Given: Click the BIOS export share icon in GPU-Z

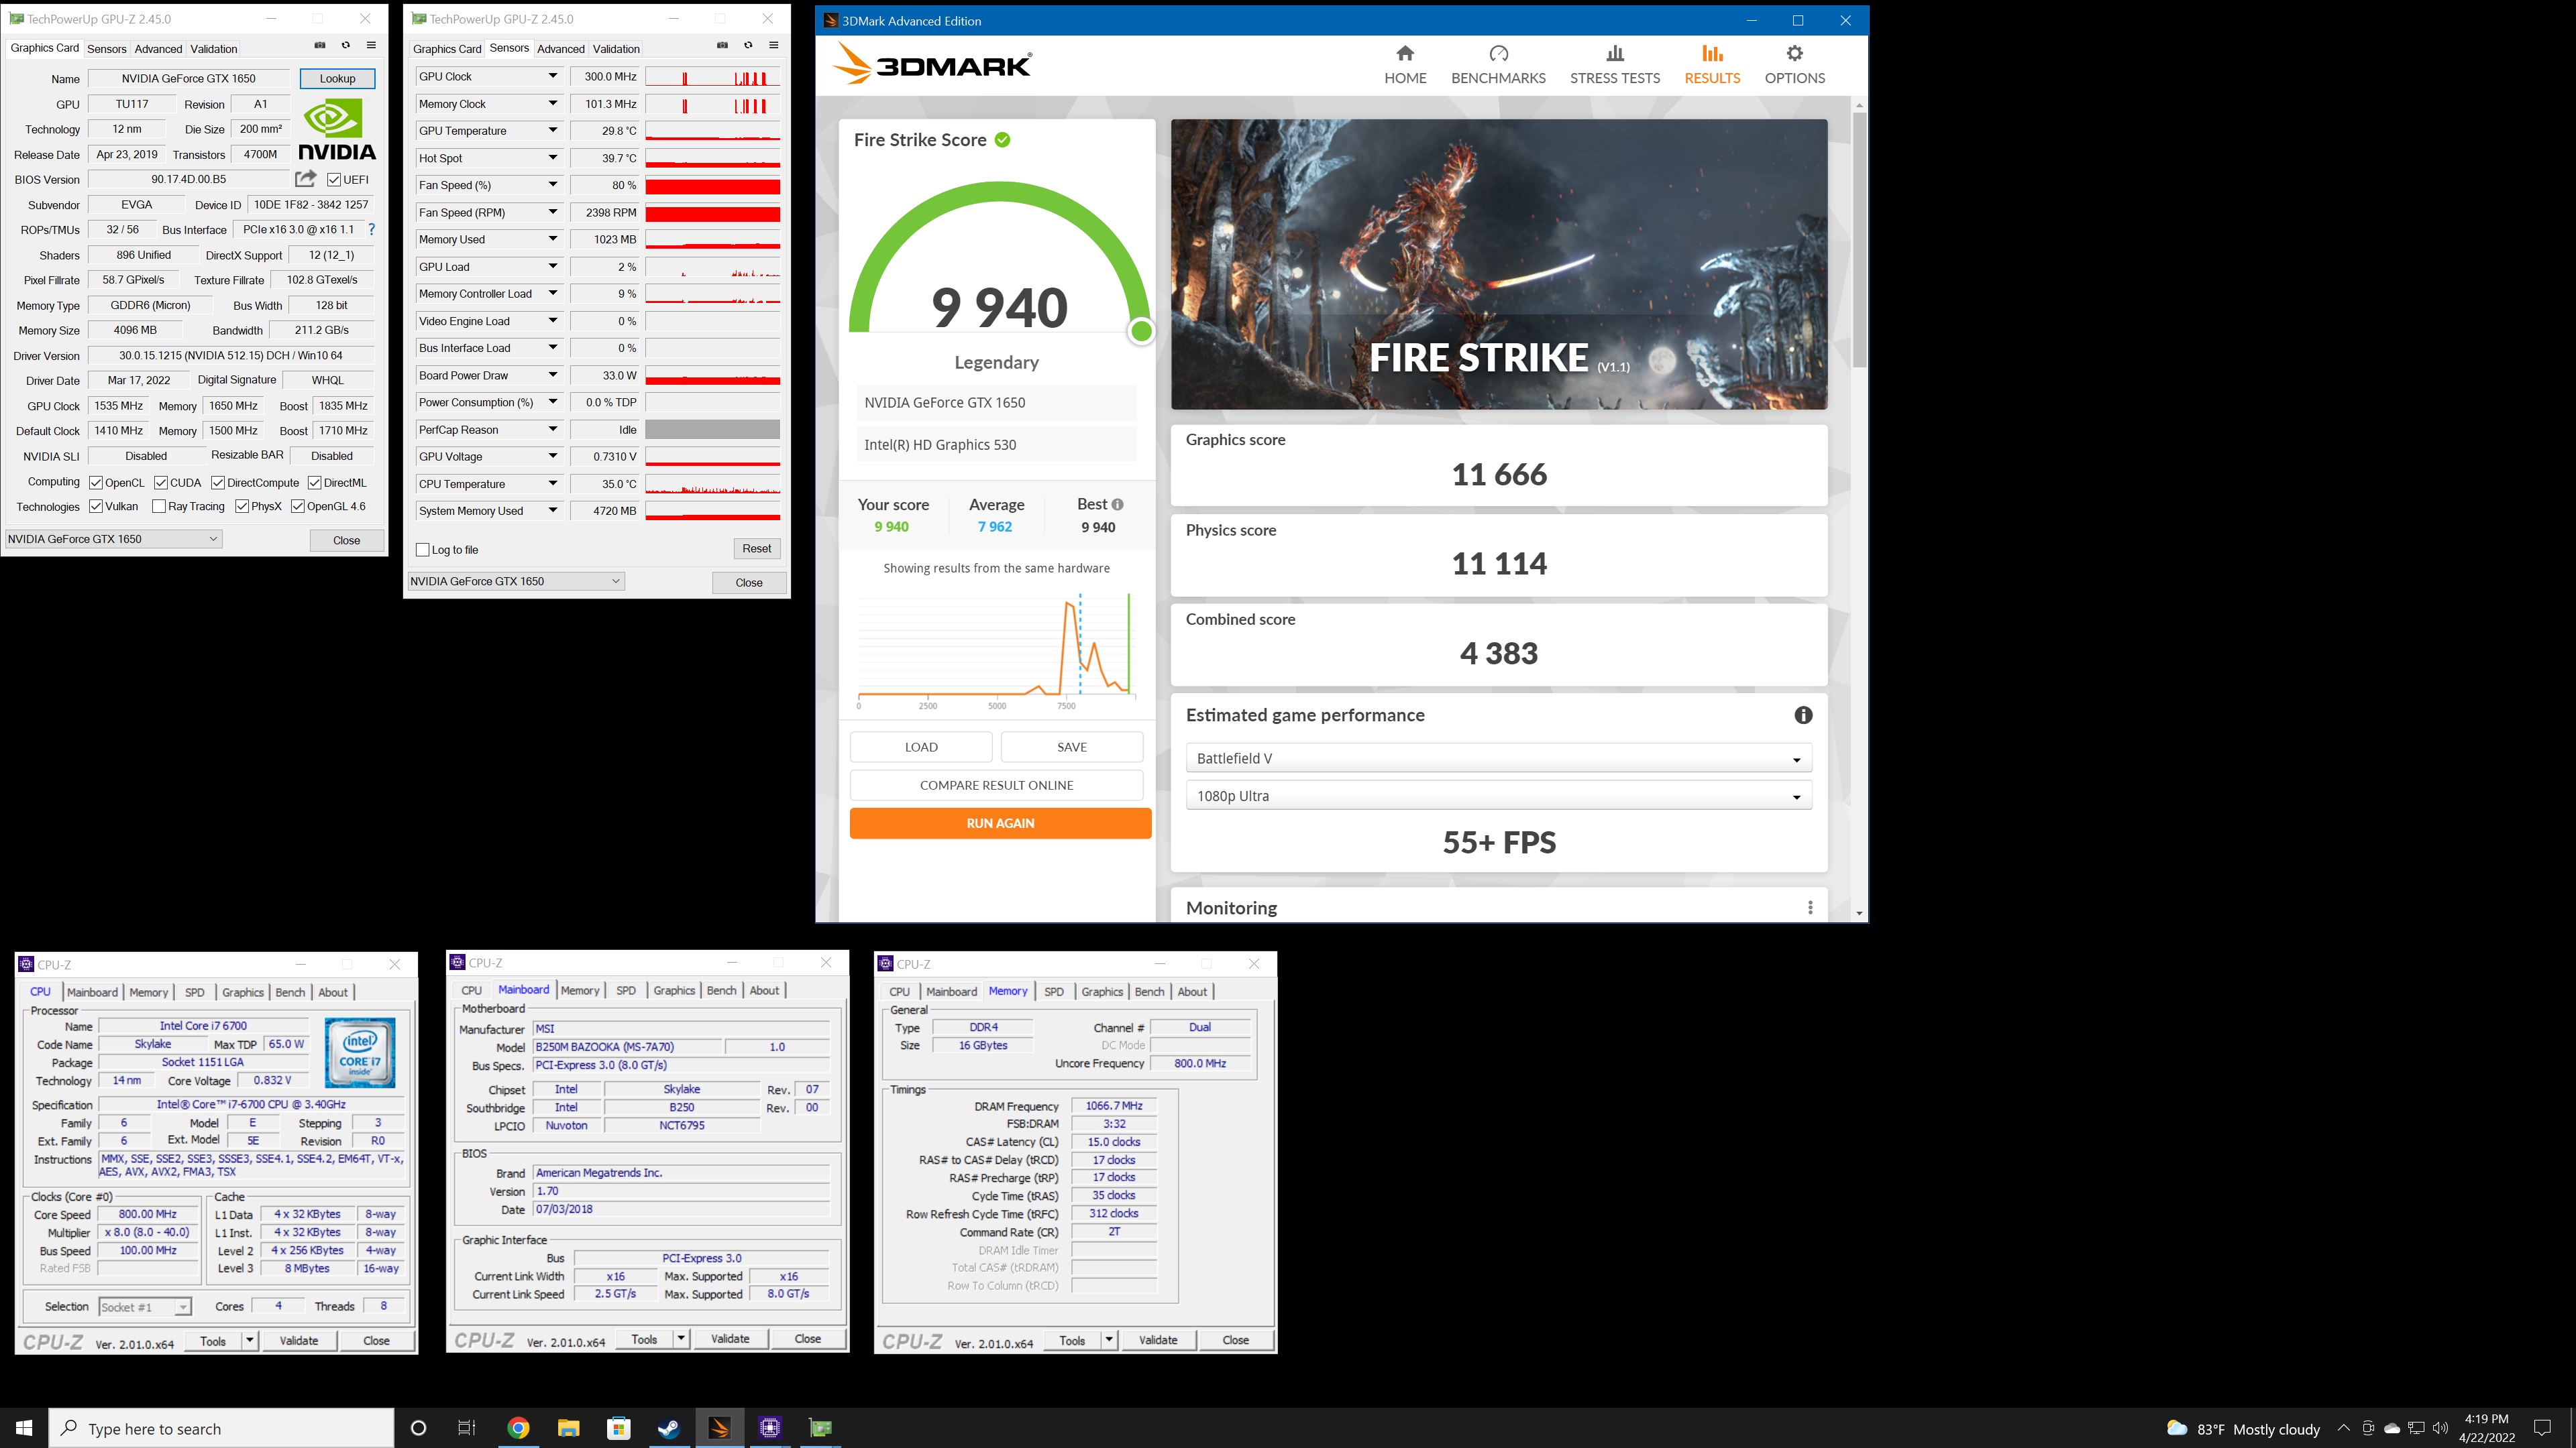Looking at the screenshot, I should click(306, 179).
